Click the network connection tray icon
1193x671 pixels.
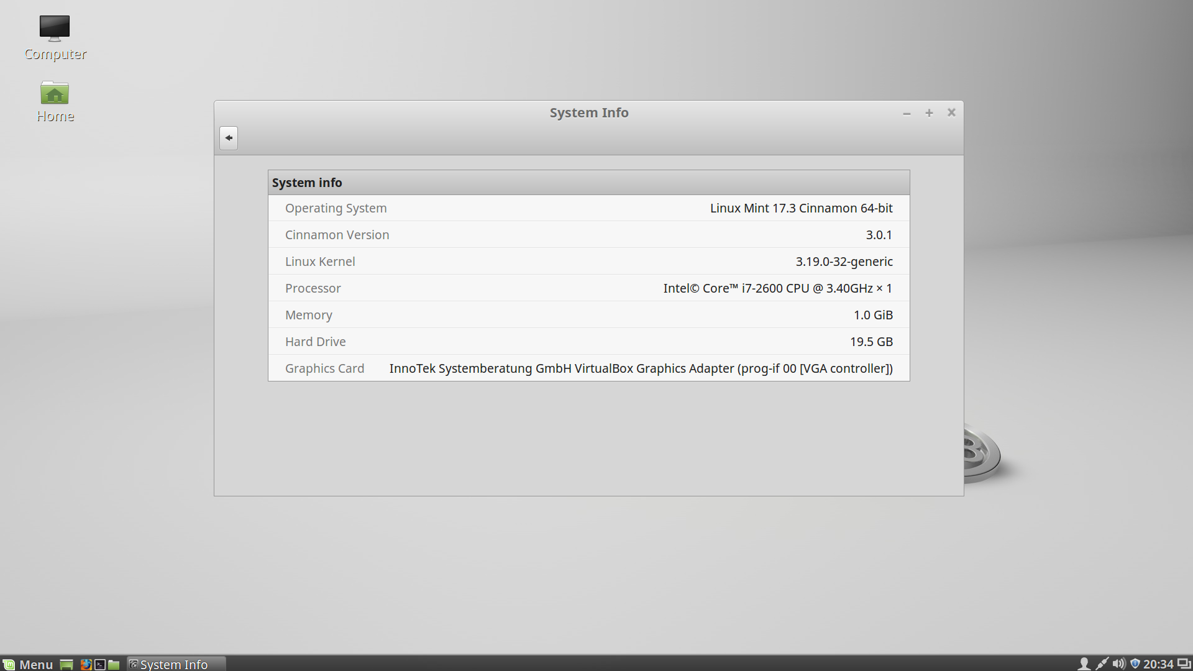[1102, 664]
